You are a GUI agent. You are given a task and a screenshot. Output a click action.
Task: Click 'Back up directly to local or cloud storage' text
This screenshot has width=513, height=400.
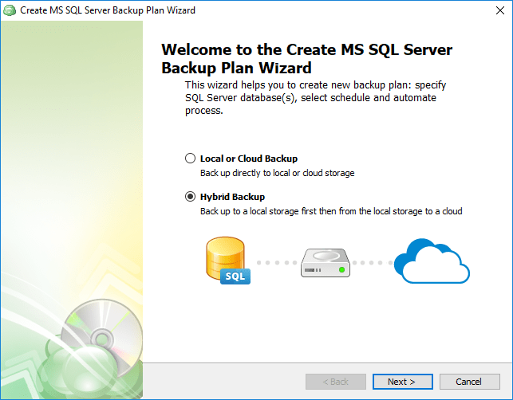tap(277, 173)
